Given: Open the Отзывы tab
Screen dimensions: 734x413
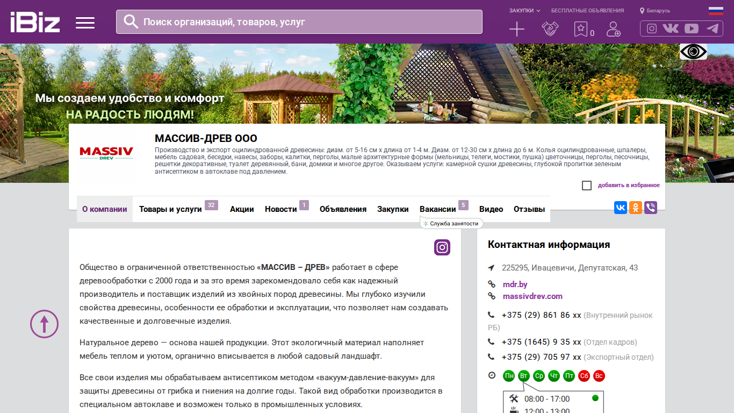Looking at the screenshot, I should tap(529, 209).
